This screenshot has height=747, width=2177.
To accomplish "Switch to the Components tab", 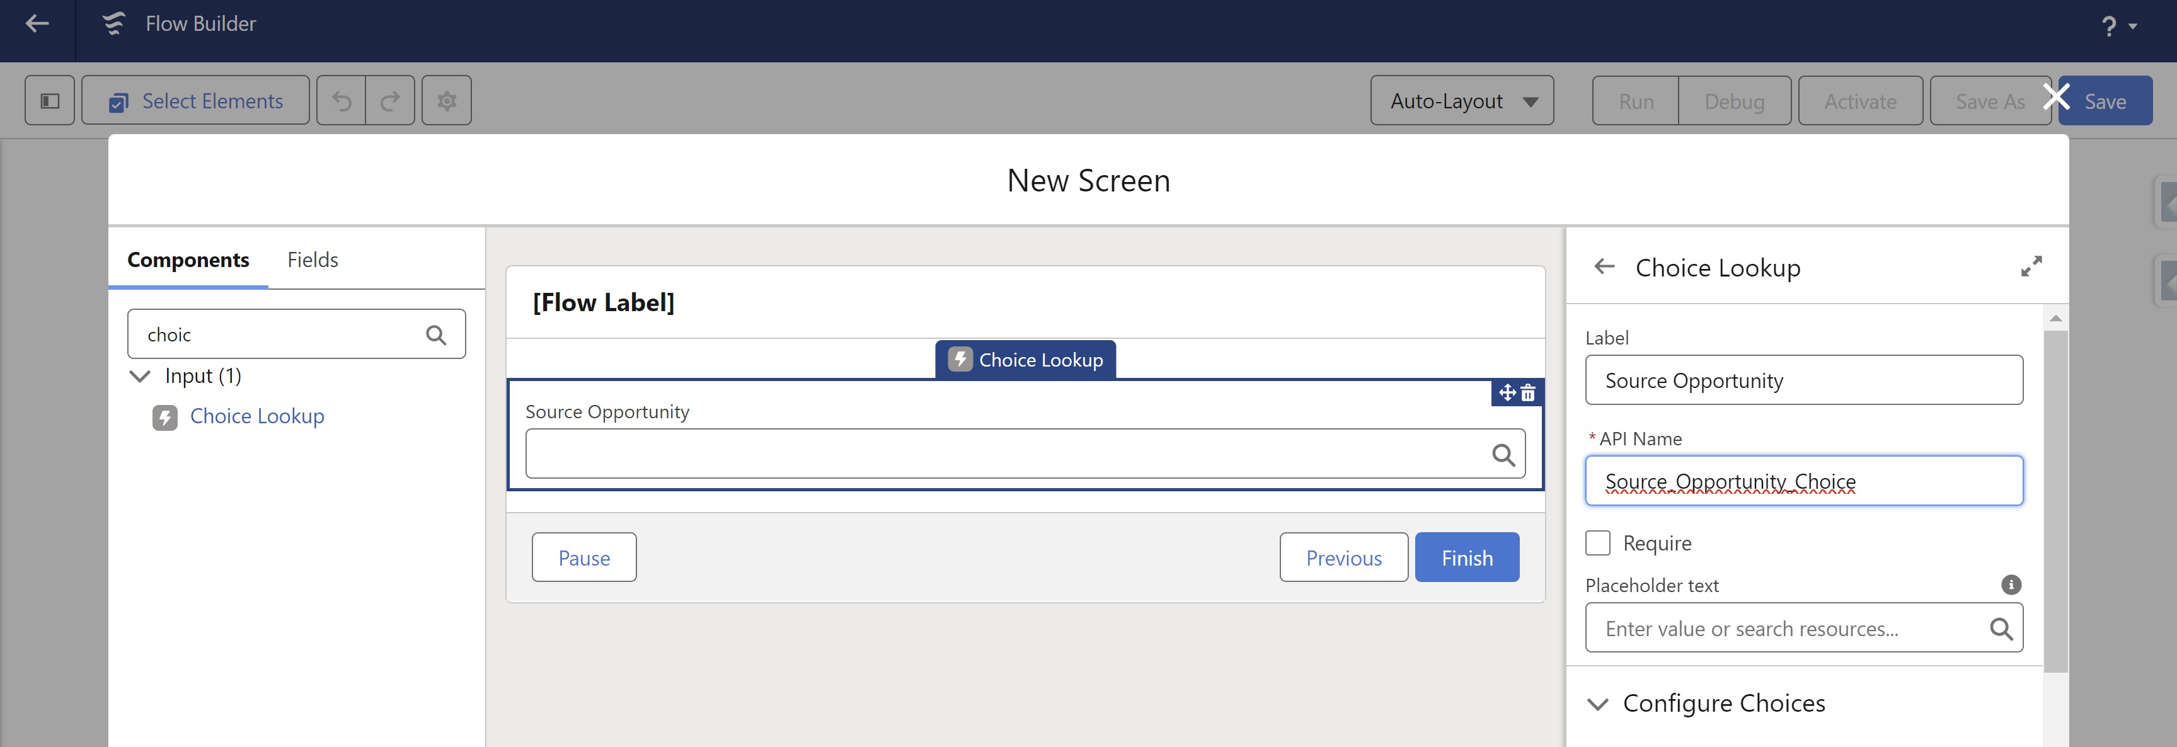I will [x=188, y=259].
